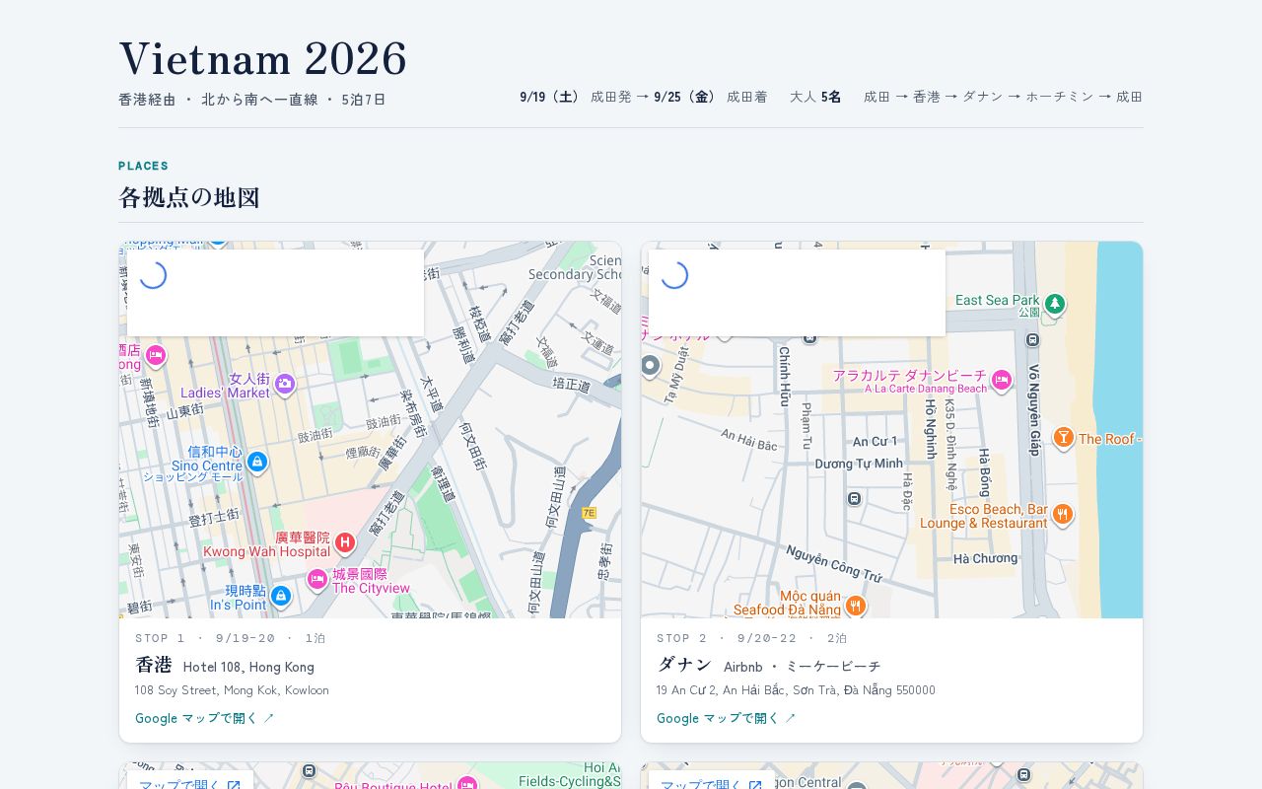Open Da Nang stop in Google Maps
This screenshot has height=789, width=1262.
click(727, 718)
